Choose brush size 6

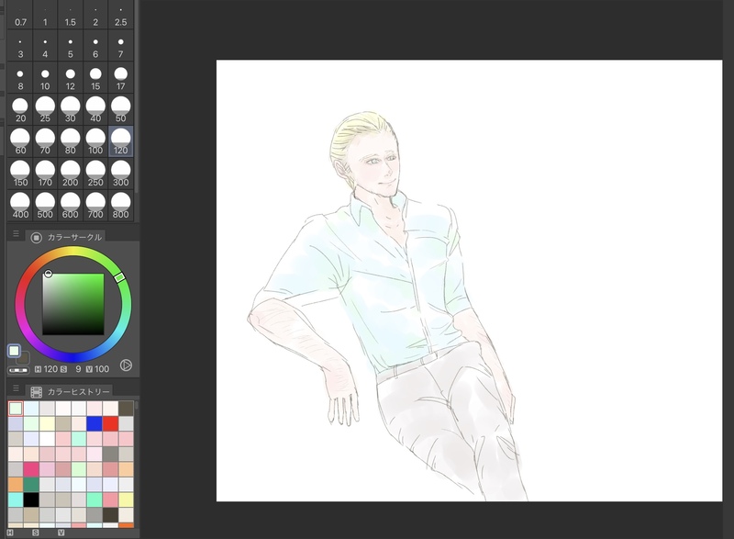coord(95,45)
